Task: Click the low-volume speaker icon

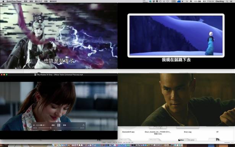Action: [34, 125]
